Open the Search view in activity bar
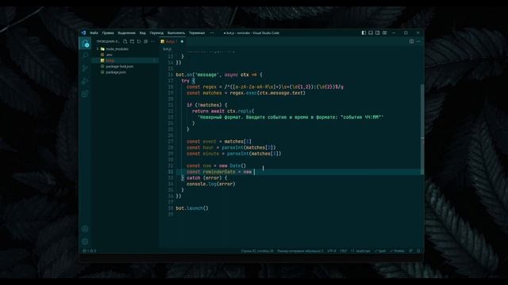Screen dimensions: 508x285 [x=86, y=55]
